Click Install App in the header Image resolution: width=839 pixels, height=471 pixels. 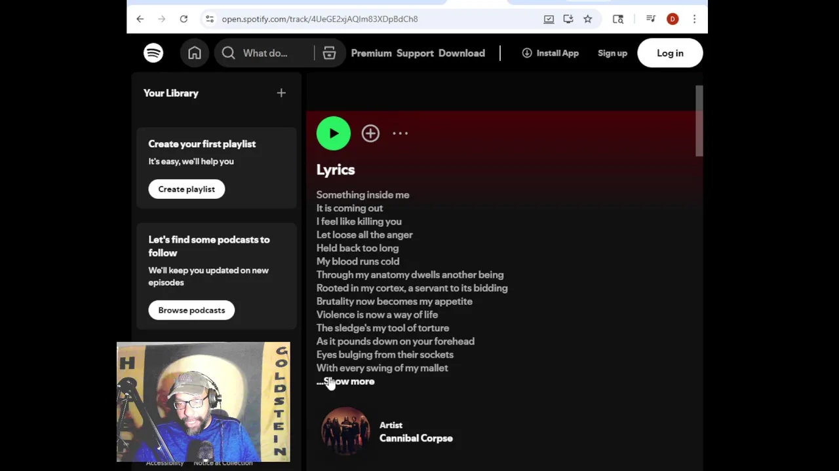click(550, 53)
